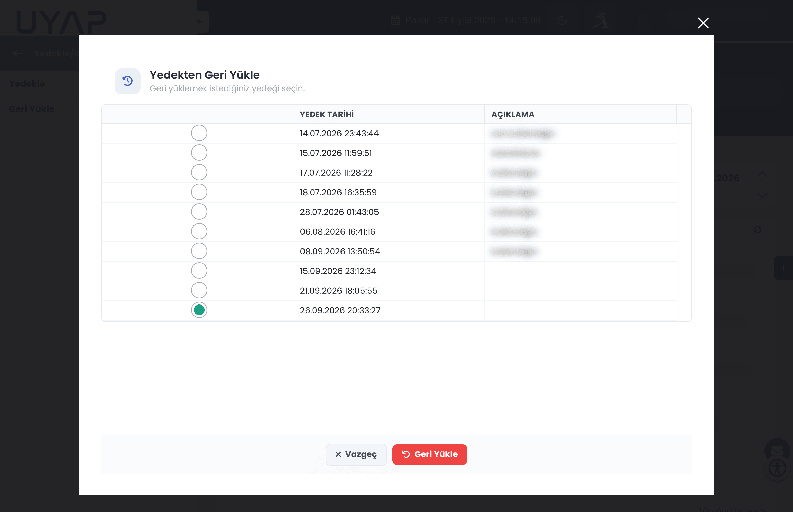This screenshot has width=793, height=512.
Task: Click the Geri Yükle restore button
Action: click(x=430, y=454)
